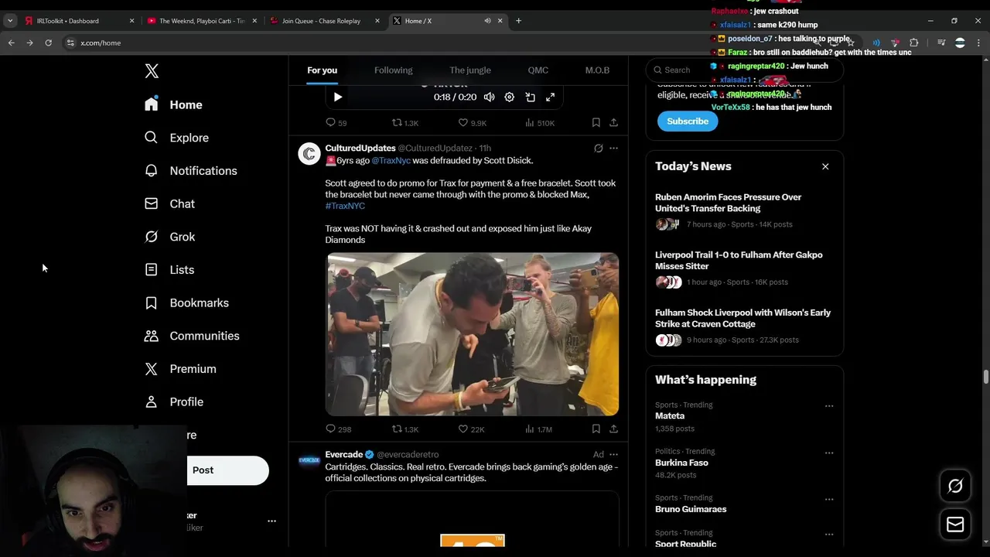The image size is (990, 557).
Task: Reload the page in browser toolbar
Action: 48,43
